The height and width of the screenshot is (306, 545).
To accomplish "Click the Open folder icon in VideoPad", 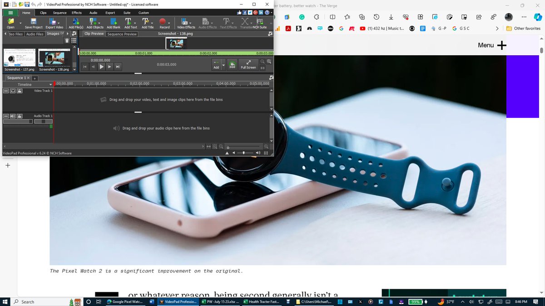I will (x=10, y=23).
